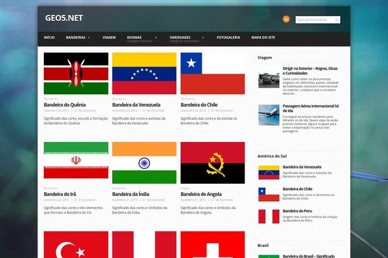Open the Viagem menu item
The height and width of the screenshot is (258, 388).
click(x=109, y=37)
